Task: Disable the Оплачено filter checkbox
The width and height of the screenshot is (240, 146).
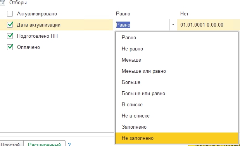Action: pos(10,47)
